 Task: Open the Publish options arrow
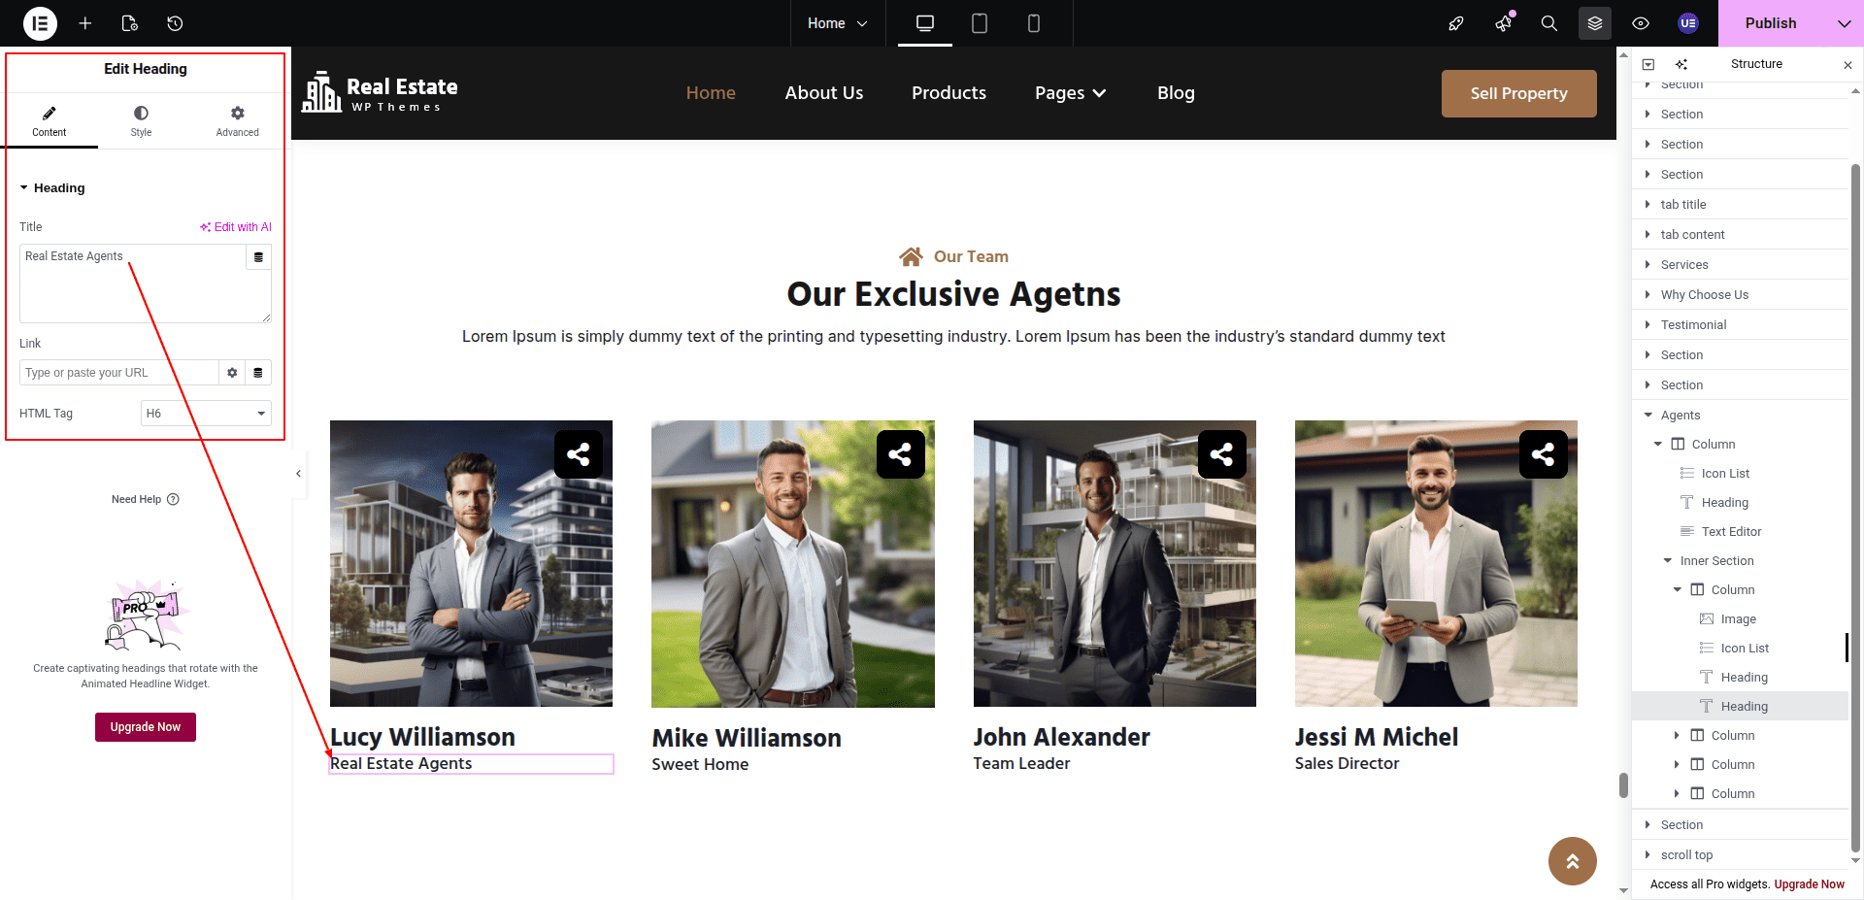click(1844, 23)
